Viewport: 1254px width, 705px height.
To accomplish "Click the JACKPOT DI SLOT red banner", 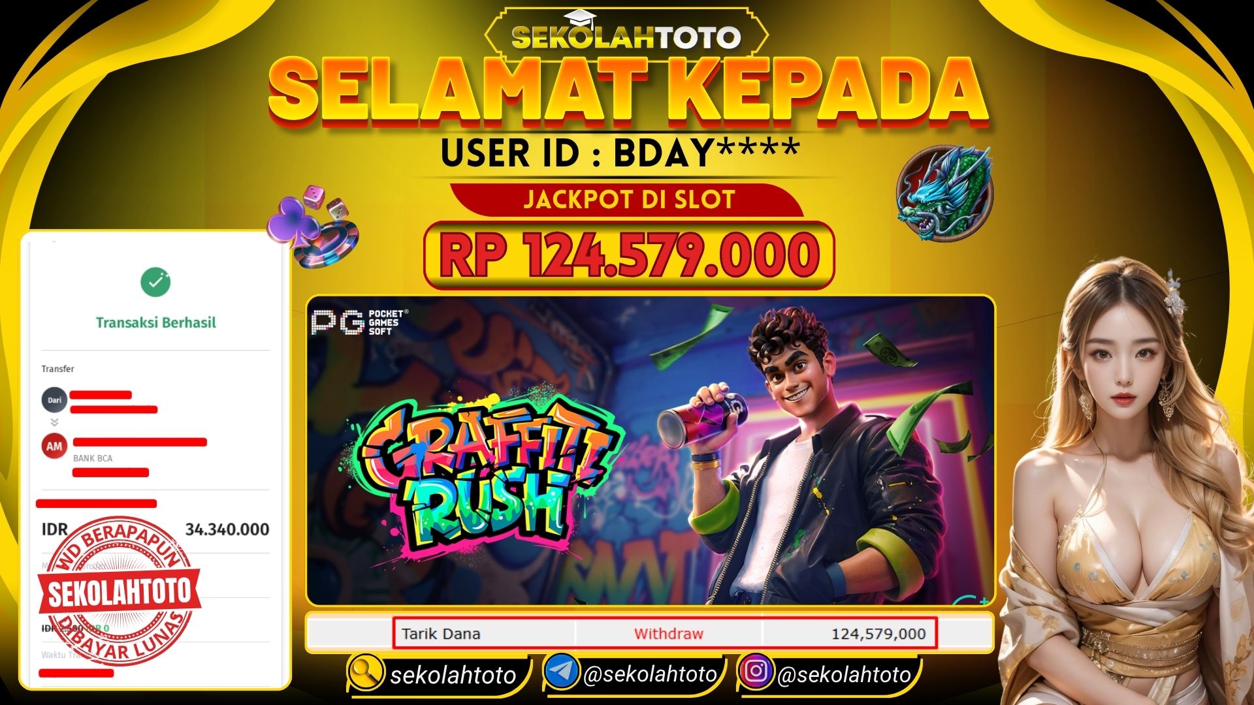I will [628, 199].
